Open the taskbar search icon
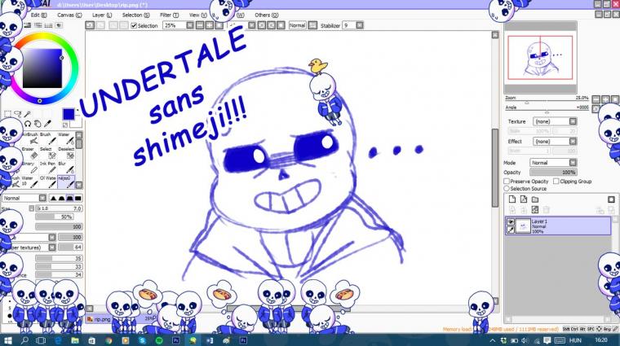 point(24,340)
